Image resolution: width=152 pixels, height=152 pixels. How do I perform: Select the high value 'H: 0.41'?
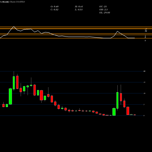79,7
